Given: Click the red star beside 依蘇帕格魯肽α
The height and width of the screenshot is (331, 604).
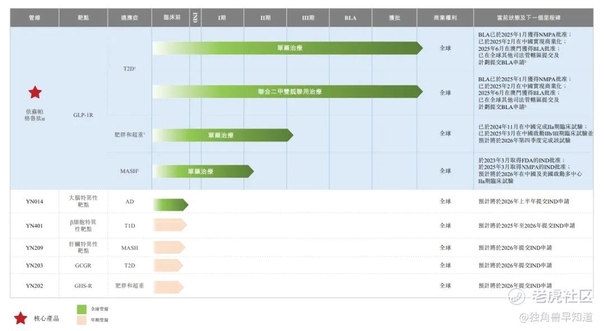Looking at the screenshot, I should point(35,92).
